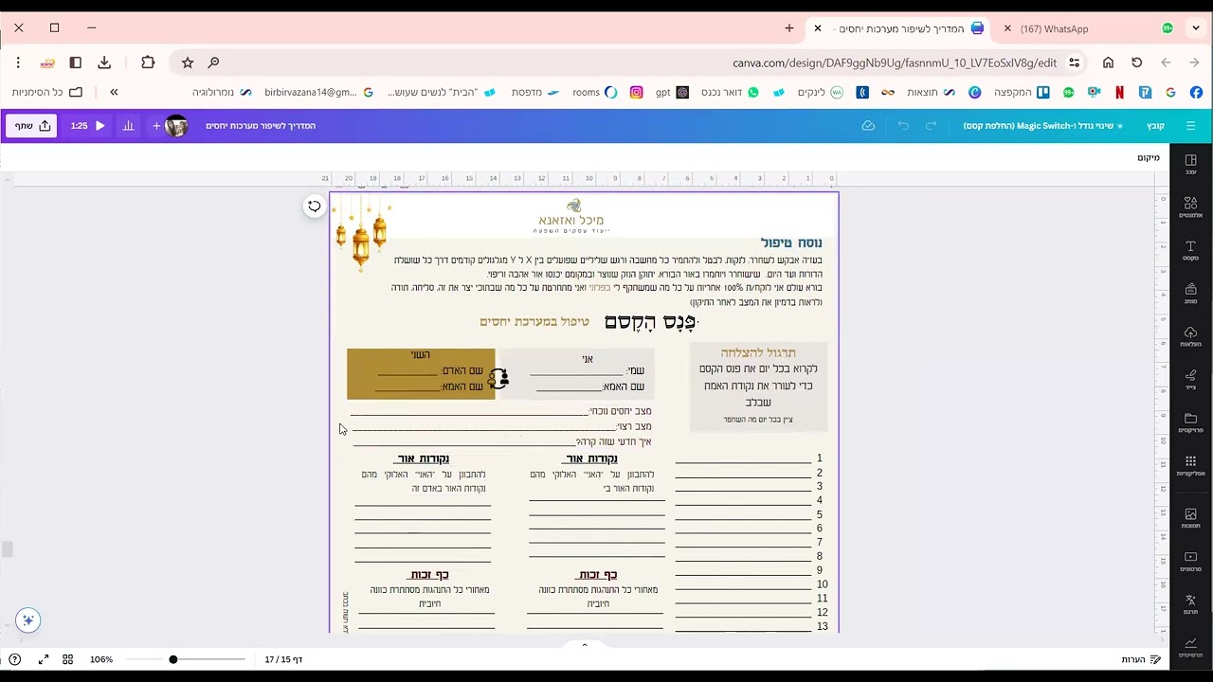Open the tab search dropdown arrow
The width and height of the screenshot is (1213, 682).
tap(1196, 28)
